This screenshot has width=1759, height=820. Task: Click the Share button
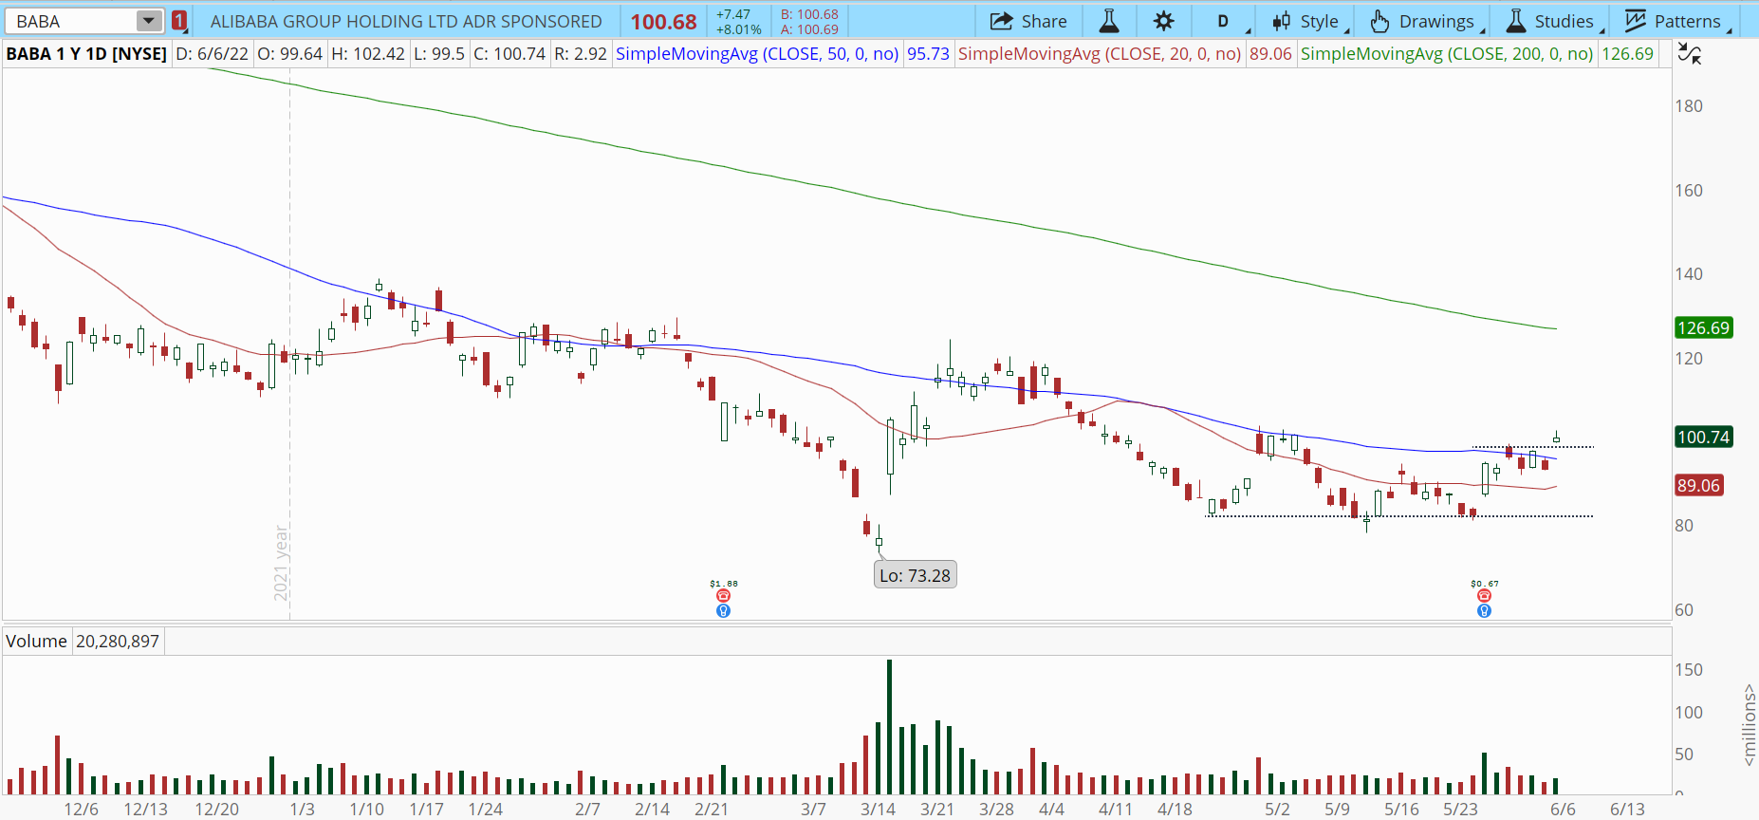[1028, 21]
